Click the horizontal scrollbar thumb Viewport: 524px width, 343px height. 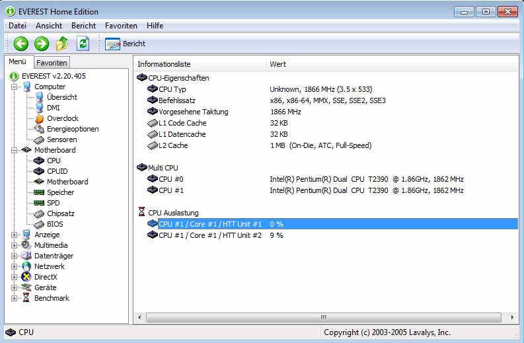tap(324, 317)
